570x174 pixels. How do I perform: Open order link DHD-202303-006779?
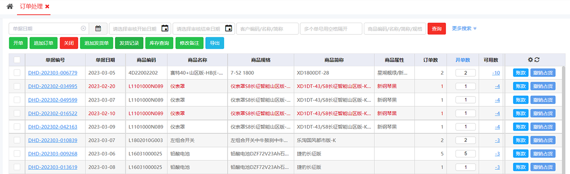tap(53, 73)
